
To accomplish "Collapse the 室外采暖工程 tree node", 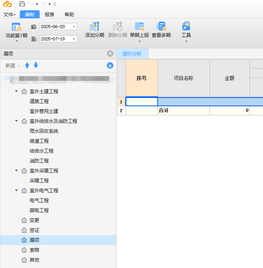I will point(16,170).
